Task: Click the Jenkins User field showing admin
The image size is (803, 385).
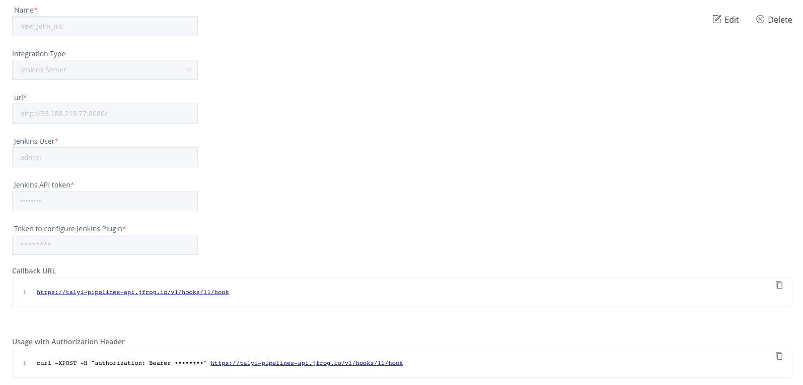Action: (105, 157)
